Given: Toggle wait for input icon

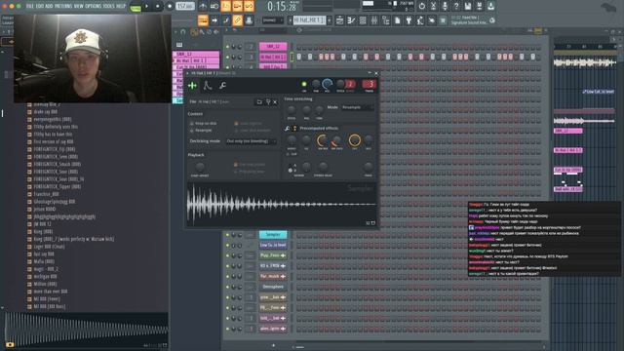Looking at the screenshot, I should tap(214, 7).
